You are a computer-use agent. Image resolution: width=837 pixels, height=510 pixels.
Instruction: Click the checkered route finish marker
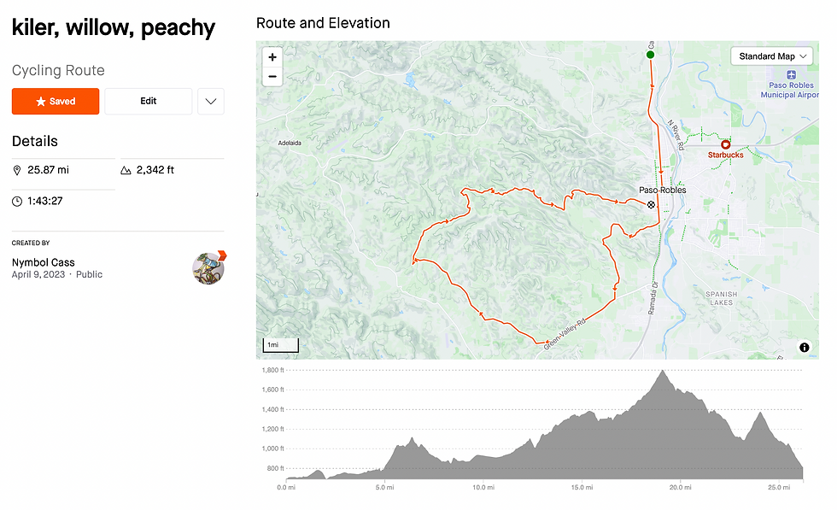coord(652,204)
